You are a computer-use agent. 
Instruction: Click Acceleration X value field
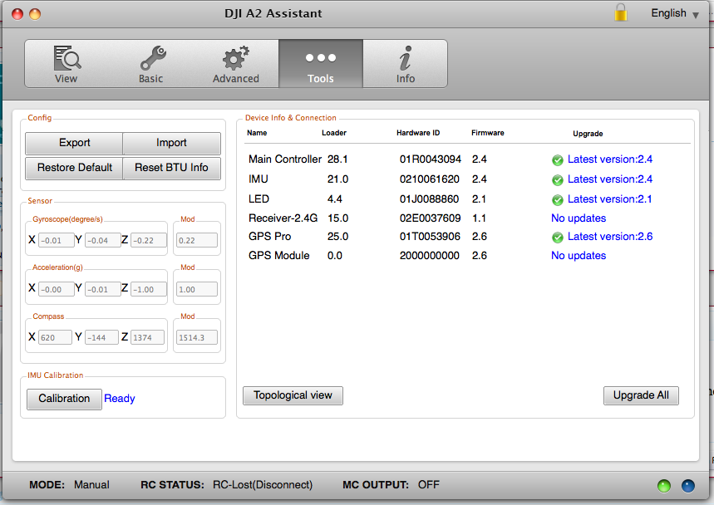click(56, 289)
